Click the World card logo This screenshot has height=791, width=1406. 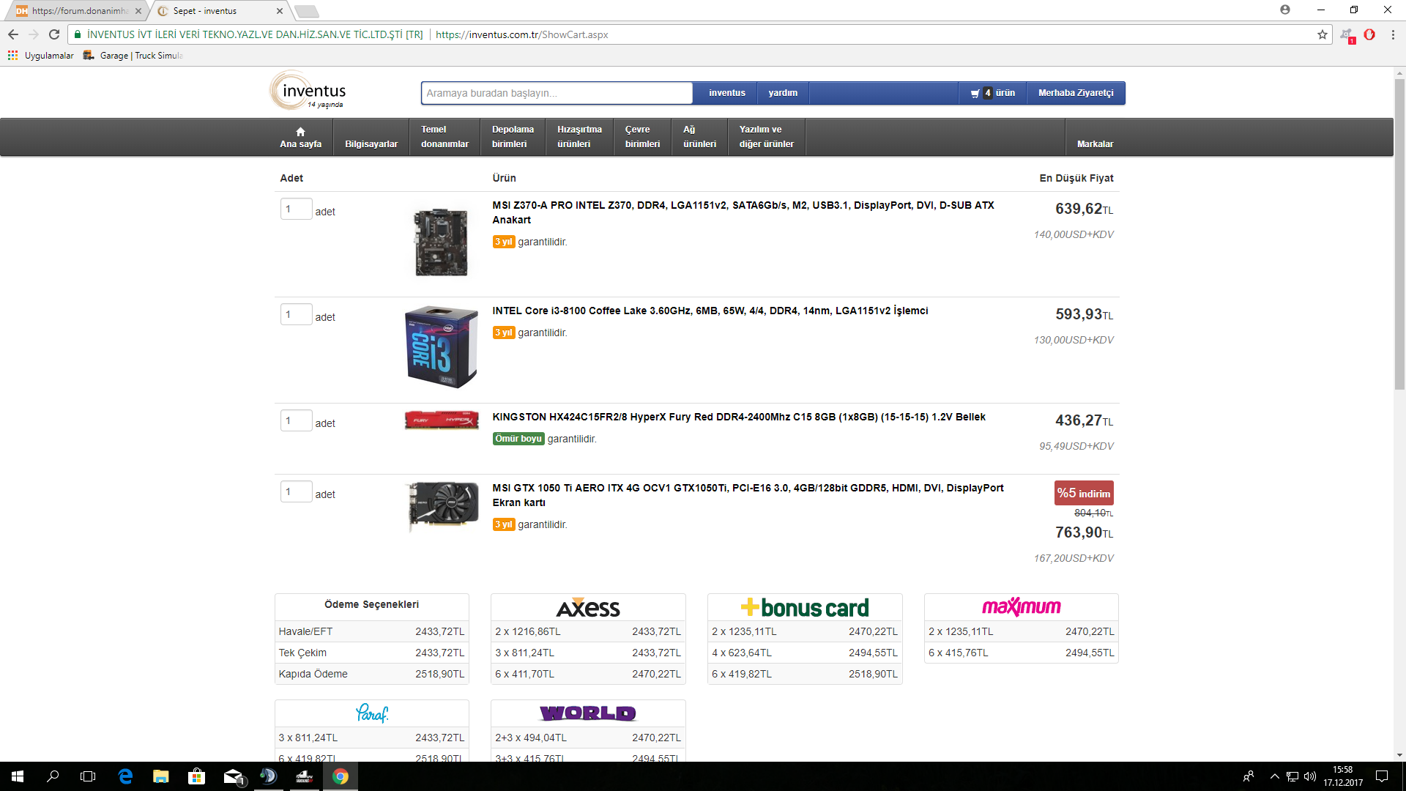pyautogui.click(x=588, y=713)
